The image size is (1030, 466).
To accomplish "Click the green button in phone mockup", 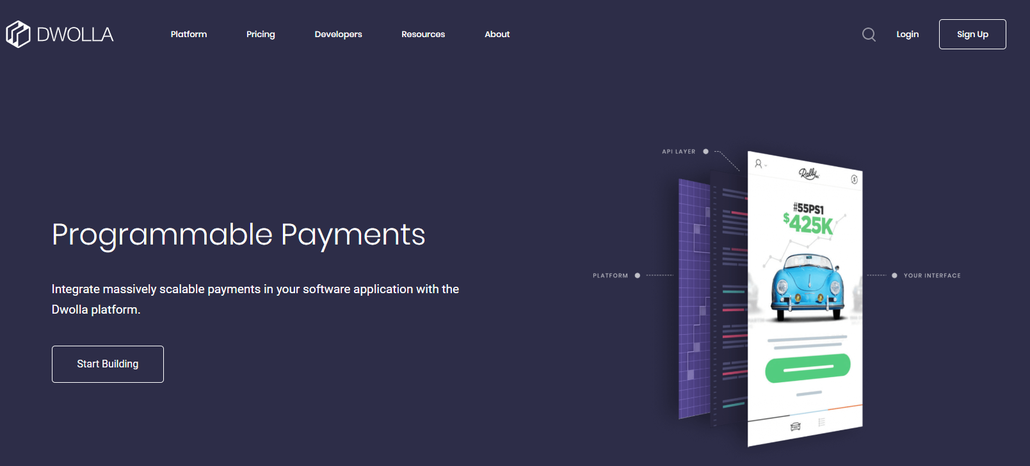I will pyautogui.click(x=808, y=368).
